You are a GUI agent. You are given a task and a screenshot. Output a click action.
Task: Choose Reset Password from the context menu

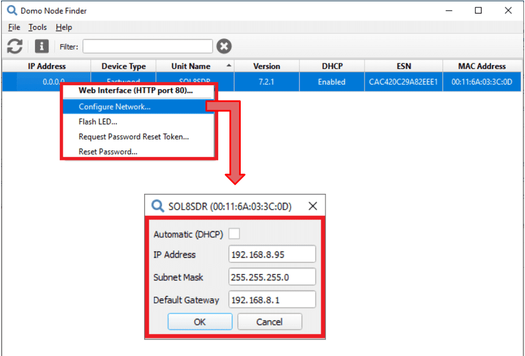click(108, 152)
